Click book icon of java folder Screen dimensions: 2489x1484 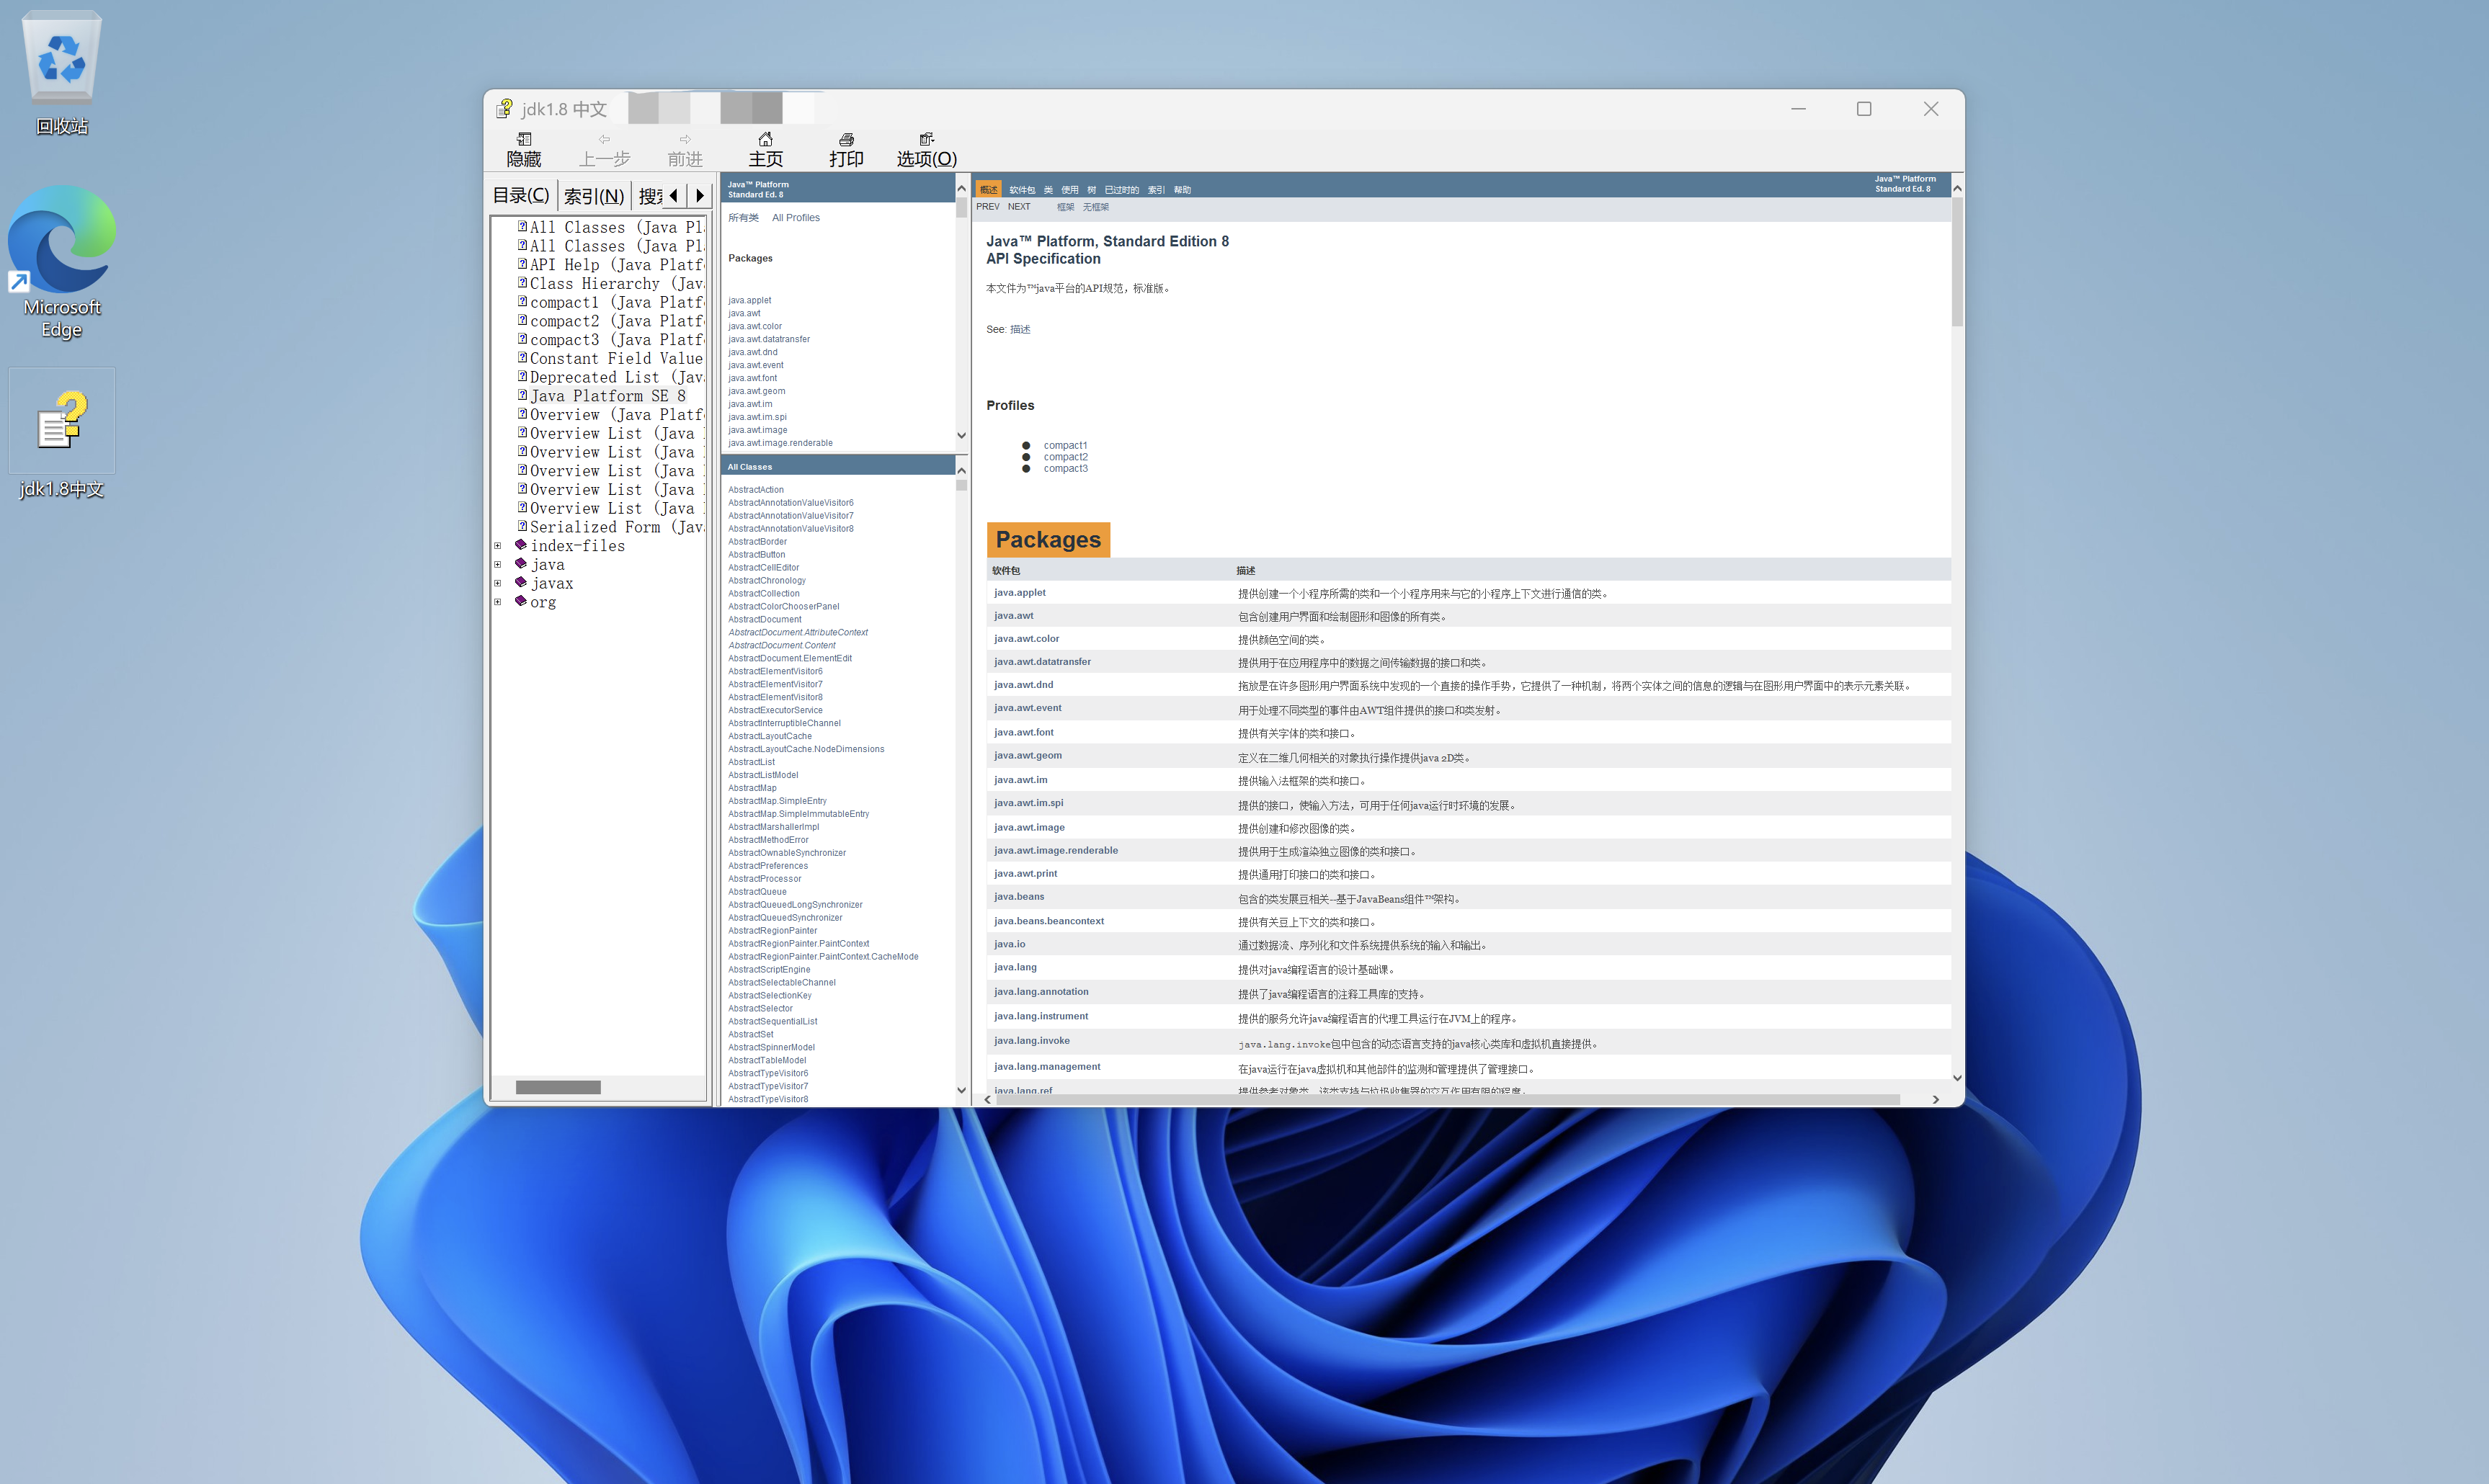521,563
